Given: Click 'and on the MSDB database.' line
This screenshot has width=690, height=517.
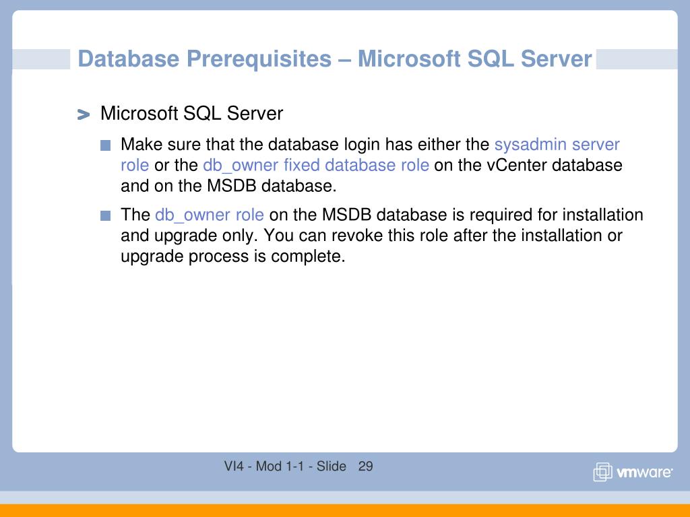Looking at the screenshot, I should tap(228, 186).
